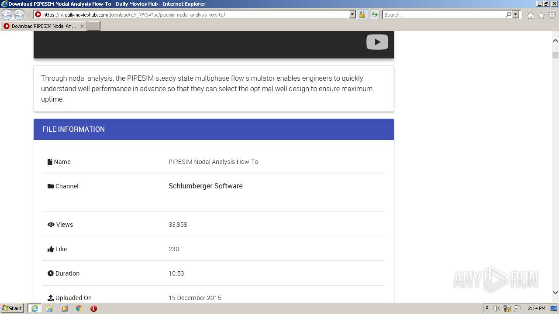Go back with the browser Back arrow
The height and width of the screenshot is (314, 559).
point(7,14)
